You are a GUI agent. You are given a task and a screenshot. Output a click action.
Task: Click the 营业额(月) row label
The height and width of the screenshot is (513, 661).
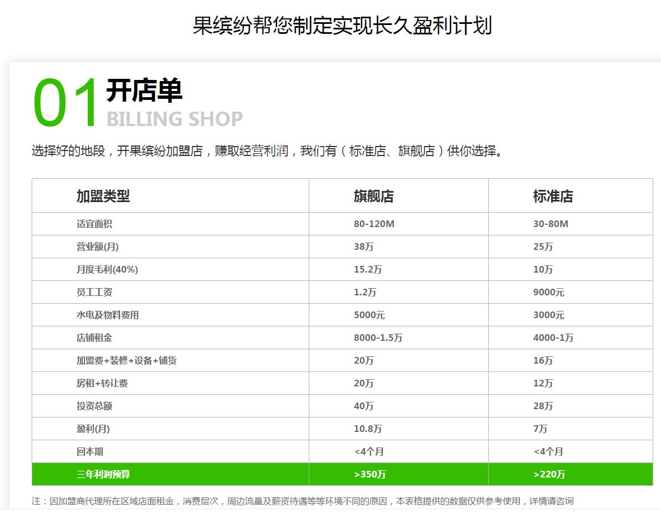(x=98, y=247)
